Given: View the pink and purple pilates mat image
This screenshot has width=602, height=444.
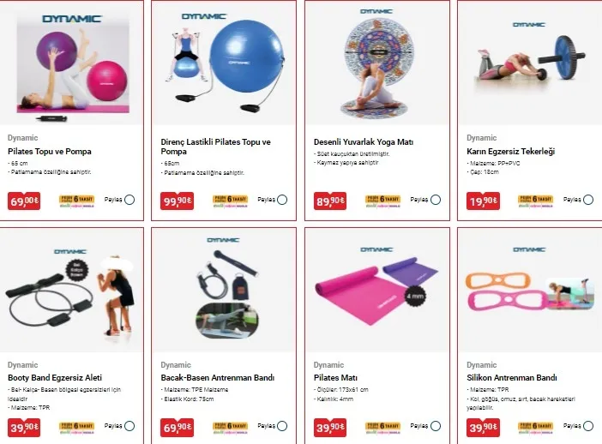Looking at the screenshot, I should coord(377,290).
